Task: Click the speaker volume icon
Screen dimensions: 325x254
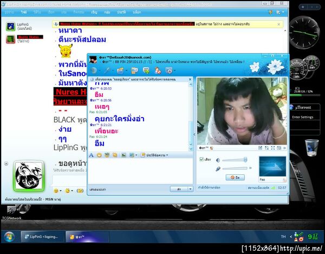Action: coord(218,160)
